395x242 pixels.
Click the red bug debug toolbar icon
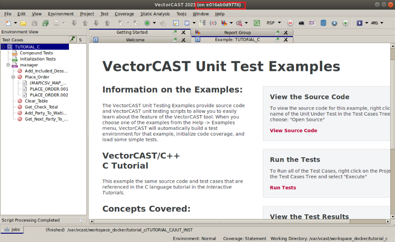click(290, 23)
